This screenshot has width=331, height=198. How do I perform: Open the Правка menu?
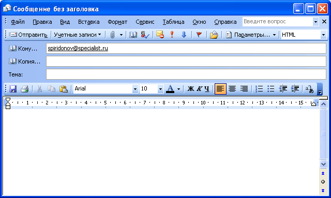pos(42,22)
